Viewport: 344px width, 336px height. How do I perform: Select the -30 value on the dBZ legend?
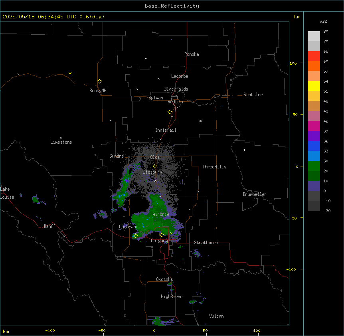pos(327,211)
